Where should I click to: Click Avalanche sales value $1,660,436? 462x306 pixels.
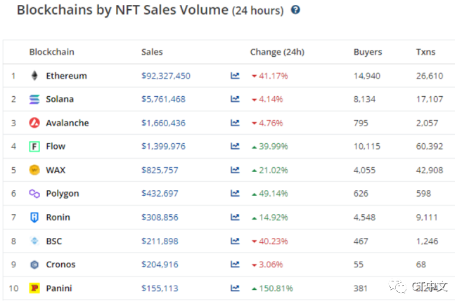click(x=164, y=123)
